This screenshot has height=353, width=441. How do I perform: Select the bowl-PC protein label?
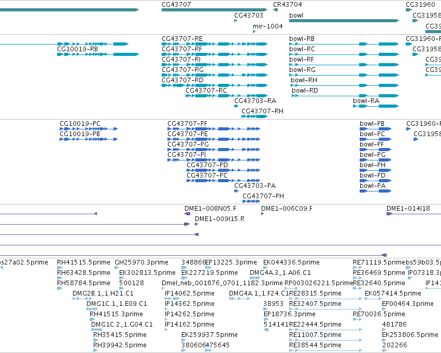[372, 134]
